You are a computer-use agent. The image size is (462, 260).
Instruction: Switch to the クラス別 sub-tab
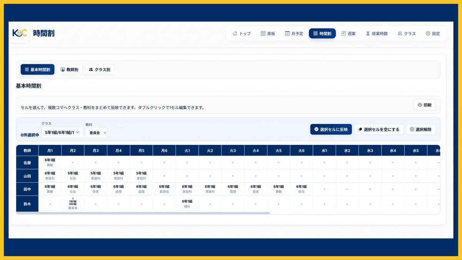coord(99,70)
